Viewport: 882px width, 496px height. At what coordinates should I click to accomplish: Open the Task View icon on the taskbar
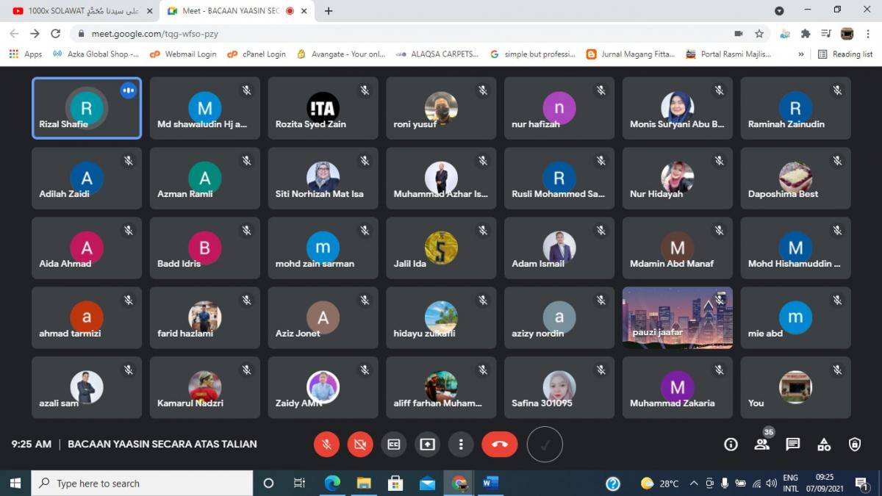pos(299,483)
